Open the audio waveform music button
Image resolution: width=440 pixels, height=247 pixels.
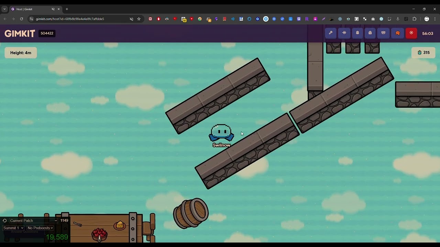[x=344, y=33]
